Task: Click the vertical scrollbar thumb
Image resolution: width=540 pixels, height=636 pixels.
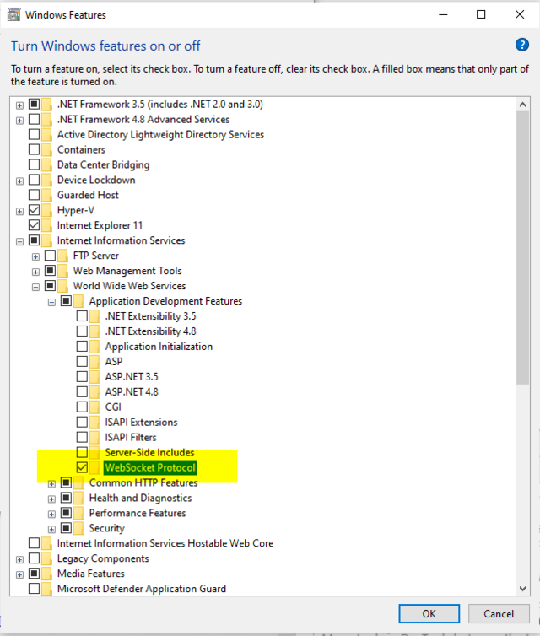Action: (x=522, y=248)
